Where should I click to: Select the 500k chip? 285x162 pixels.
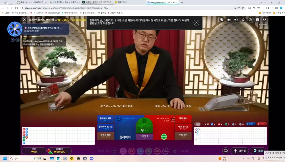[x=166, y=151]
